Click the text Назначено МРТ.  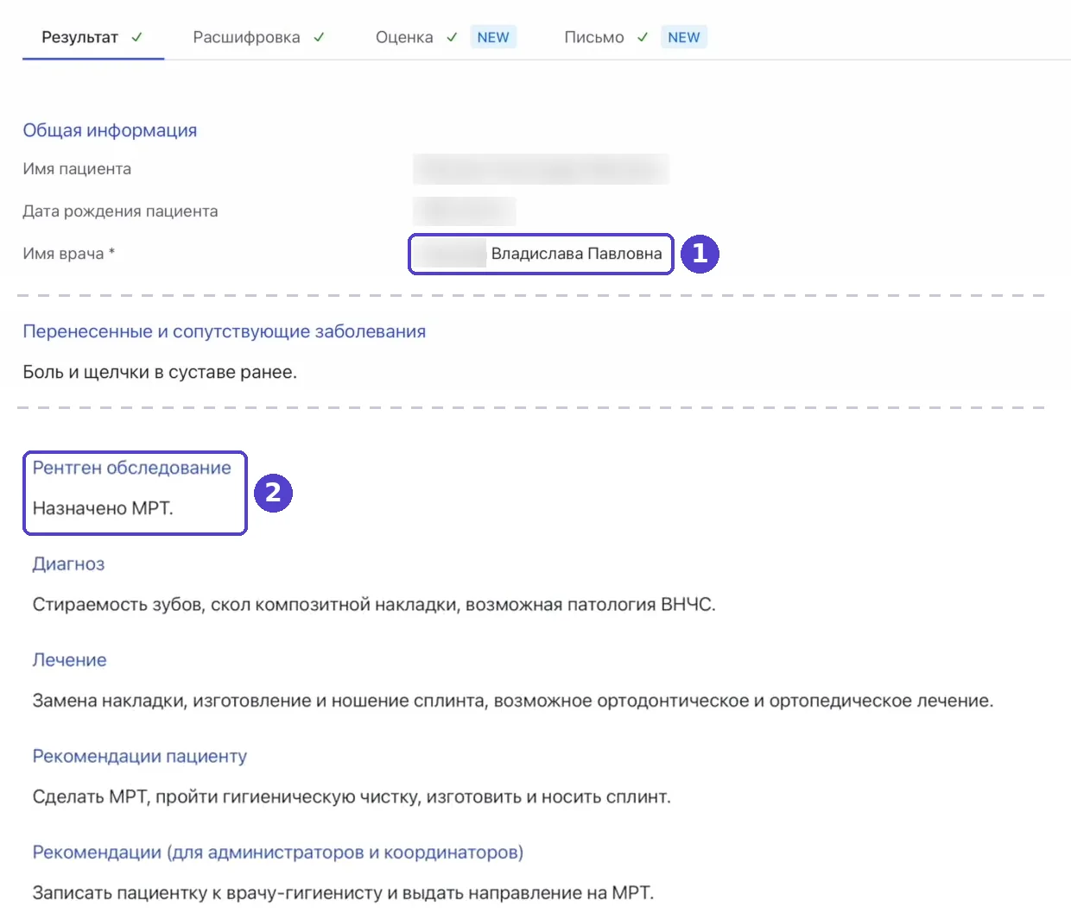tap(103, 508)
